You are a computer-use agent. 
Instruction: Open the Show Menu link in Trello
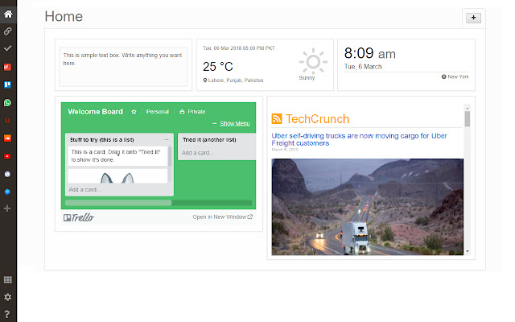pyautogui.click(x=234, y=123)
